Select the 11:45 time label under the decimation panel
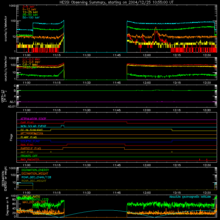The width and height of the screenshot is (220, 220). click(117, 193)
